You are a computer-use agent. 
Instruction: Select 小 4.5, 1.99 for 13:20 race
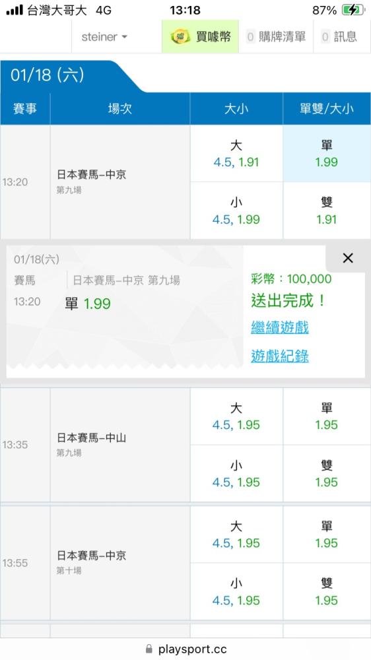pos(236,211)
